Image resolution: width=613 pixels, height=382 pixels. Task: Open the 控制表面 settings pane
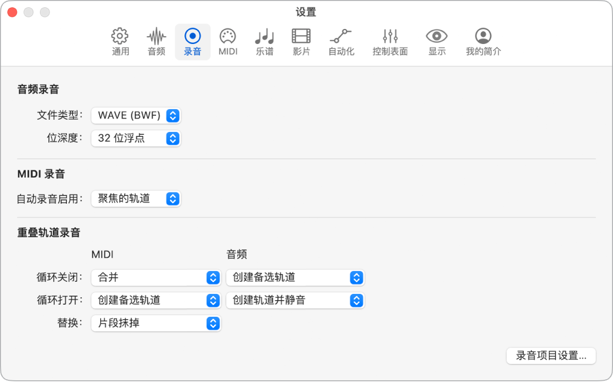tap(389, 41)
